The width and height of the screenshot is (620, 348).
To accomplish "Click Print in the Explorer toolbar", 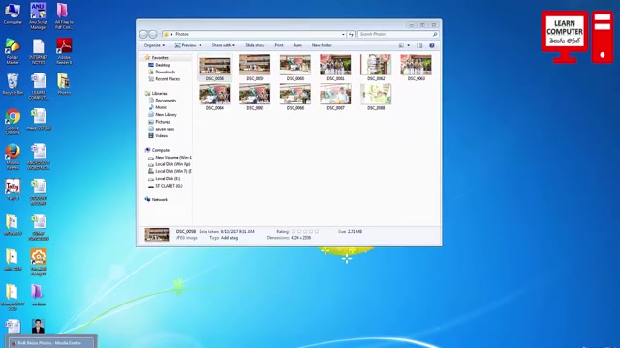I will (279, 45).
